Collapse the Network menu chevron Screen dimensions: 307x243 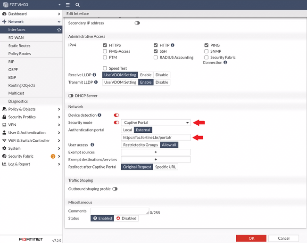[59, 22]
